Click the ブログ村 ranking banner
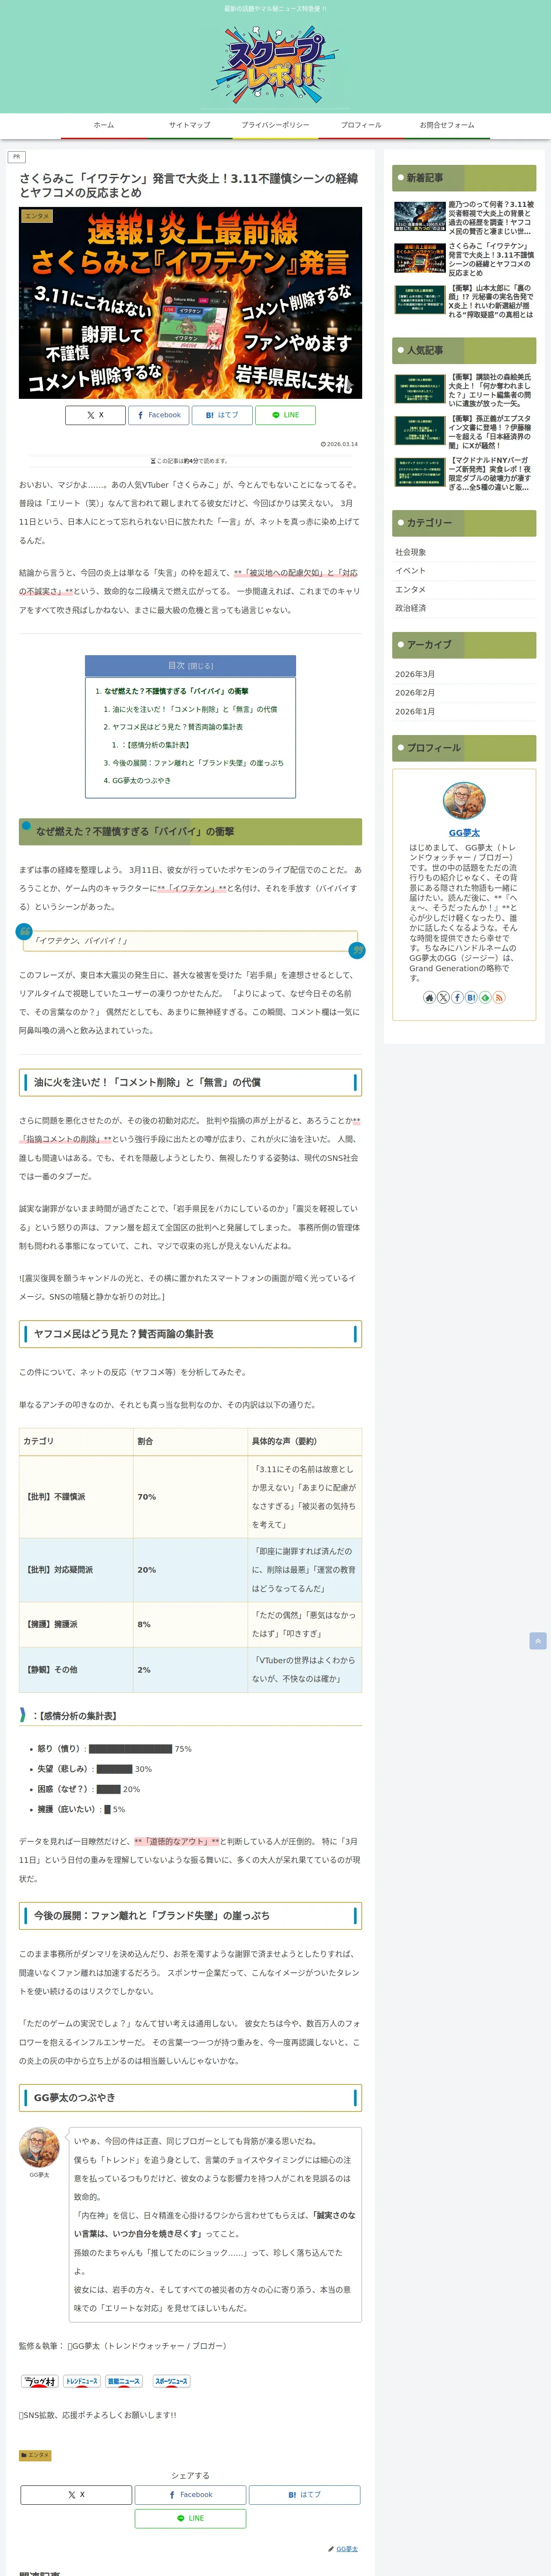Viewport: 551px width, 2576px height. pyautogui.click(x=40, y=2381)
